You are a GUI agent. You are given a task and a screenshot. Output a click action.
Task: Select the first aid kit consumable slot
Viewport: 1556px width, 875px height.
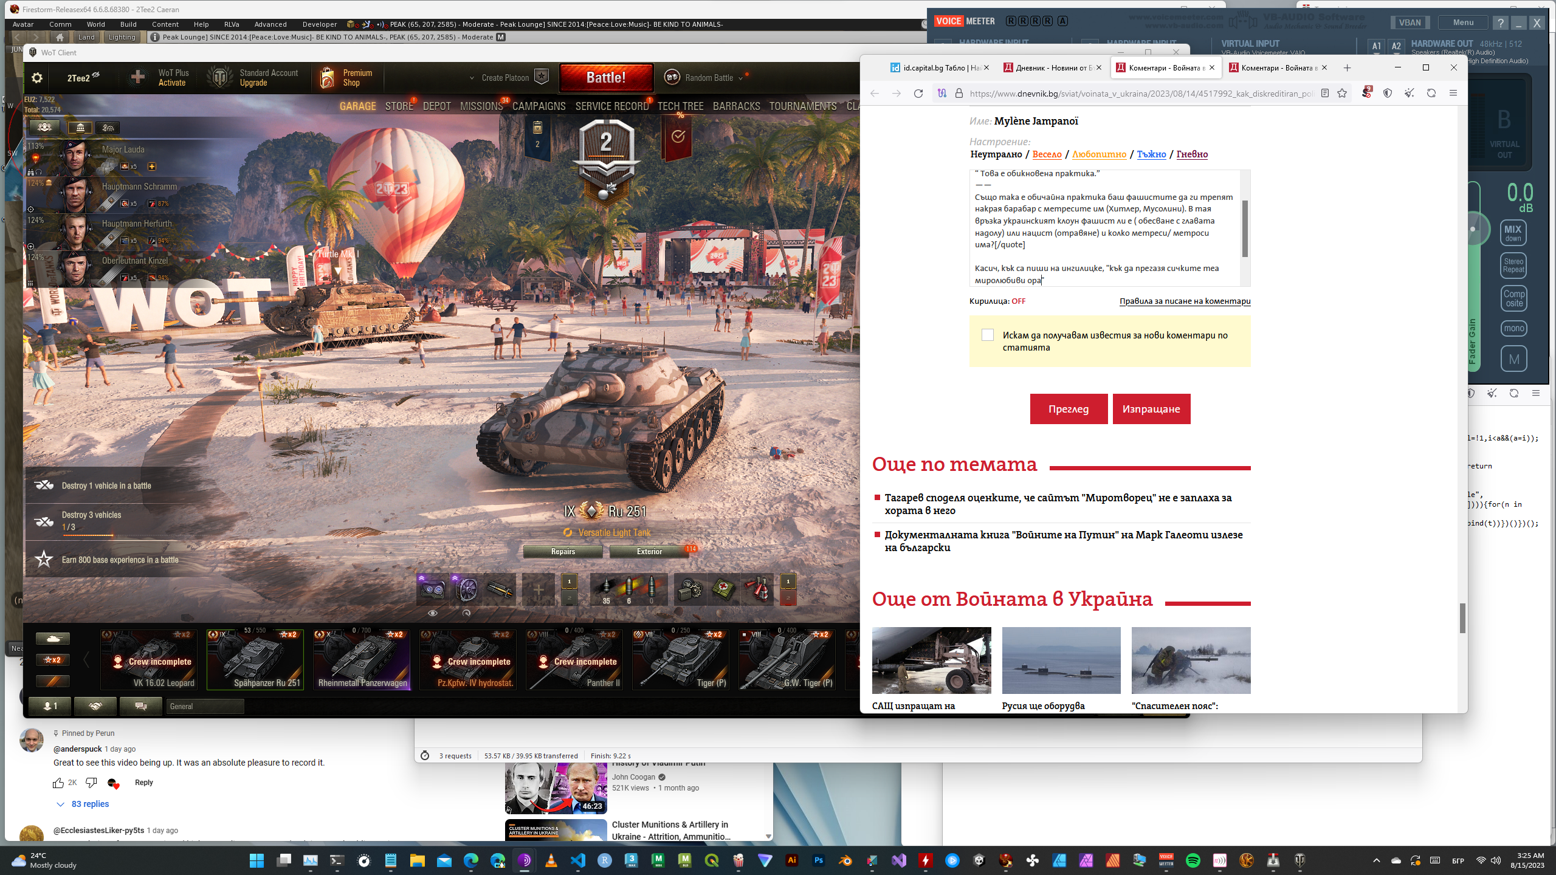tap(723, 589)
